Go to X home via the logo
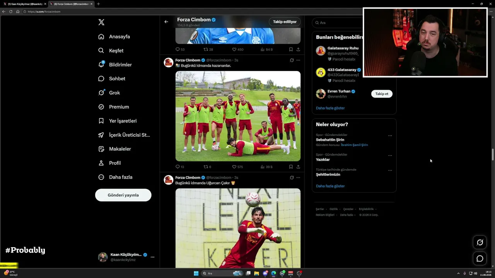The width and height of the screenshot is (495, 278). [101, 22]
